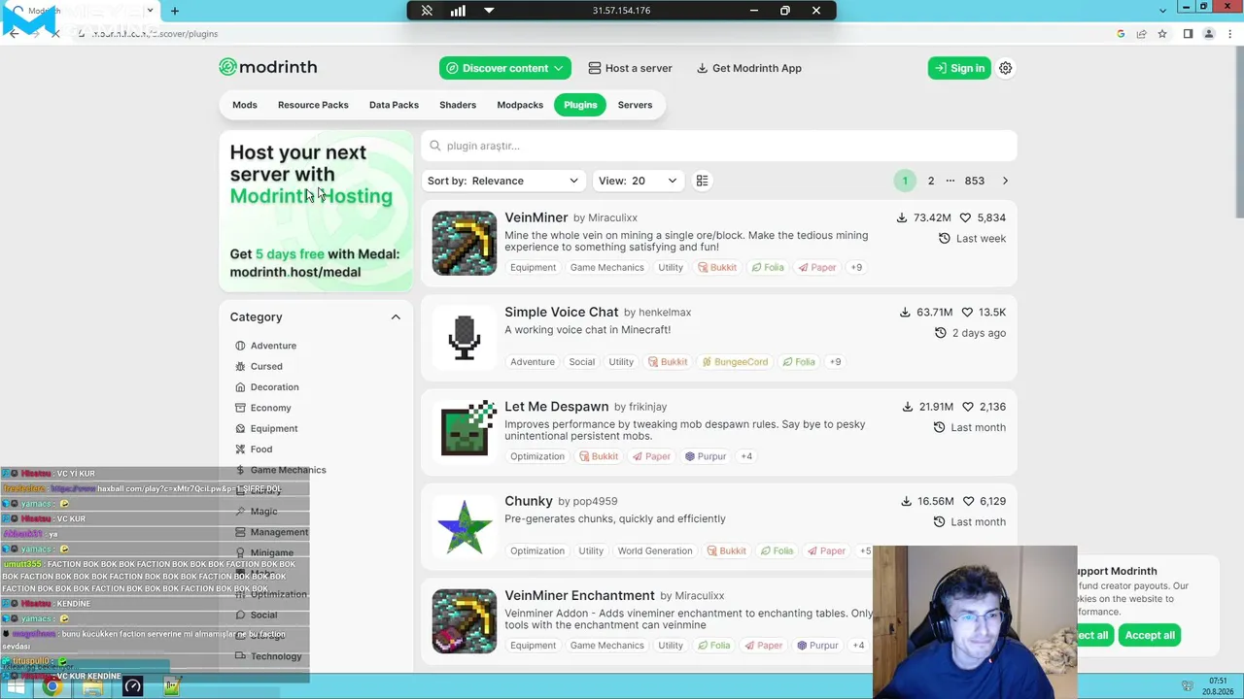Click the plugin search input field
Screen dimensions: 1244x699
[719, 146]
